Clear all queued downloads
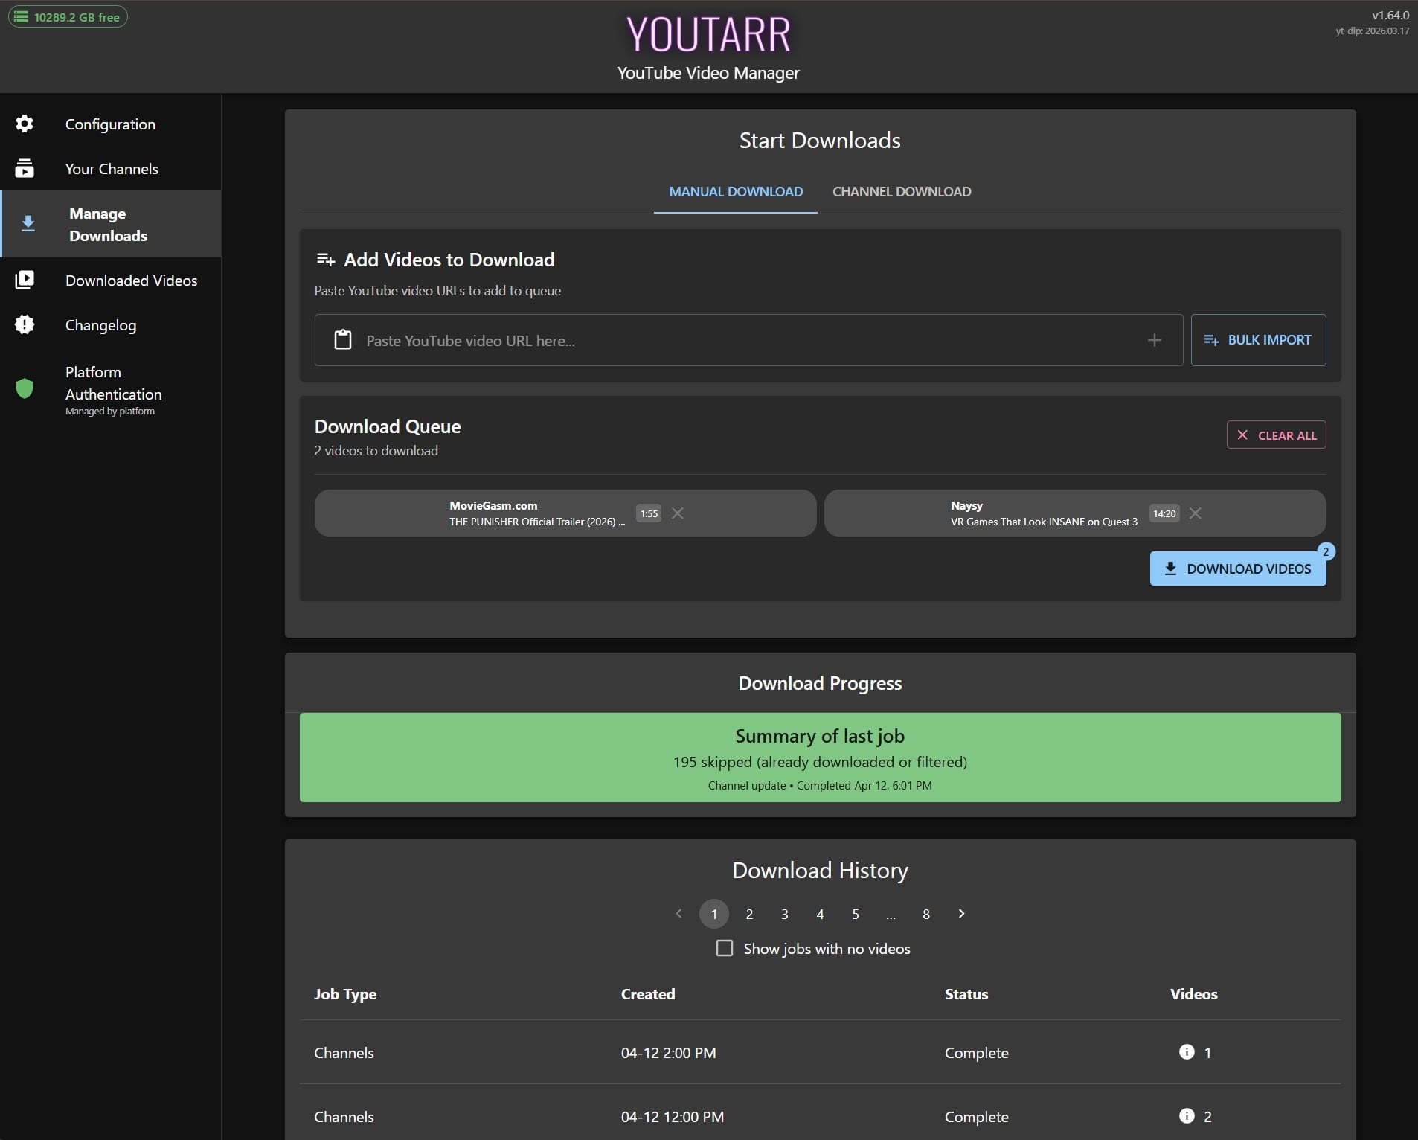 pyautogui.click(x=1275, y=435)
